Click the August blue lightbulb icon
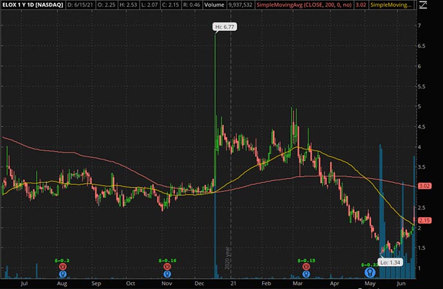Image resolution: width=443 pixels, height=289 pixels. pyautogui.click(x=62, y=274)
